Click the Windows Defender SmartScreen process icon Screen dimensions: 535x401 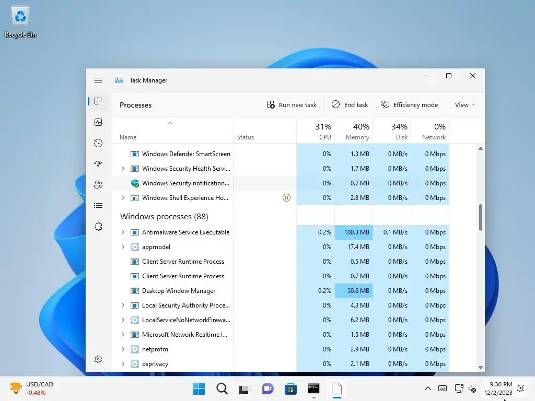pyautogui.click(x=135, y=154)
